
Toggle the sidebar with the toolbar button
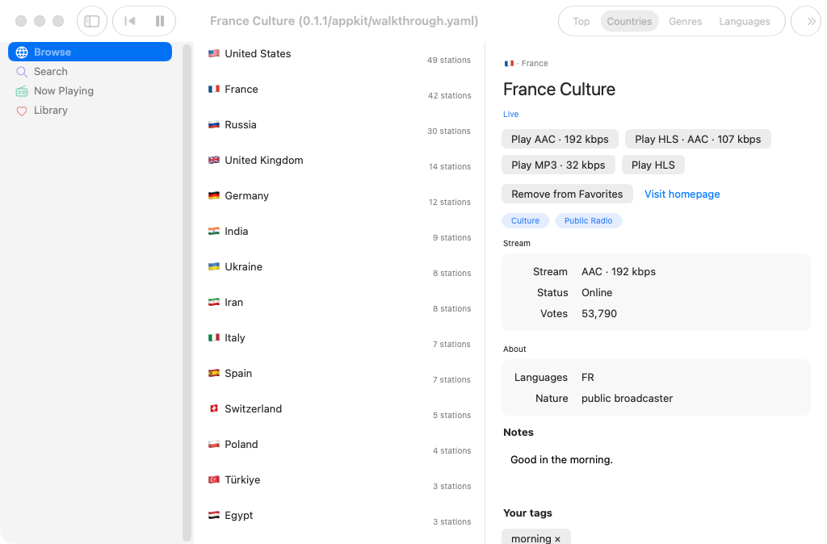coord(92,21)
